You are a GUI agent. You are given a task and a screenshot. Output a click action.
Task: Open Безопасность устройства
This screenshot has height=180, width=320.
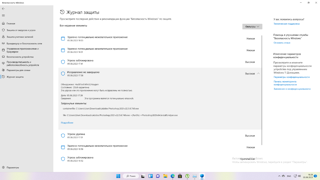(20, 57)
